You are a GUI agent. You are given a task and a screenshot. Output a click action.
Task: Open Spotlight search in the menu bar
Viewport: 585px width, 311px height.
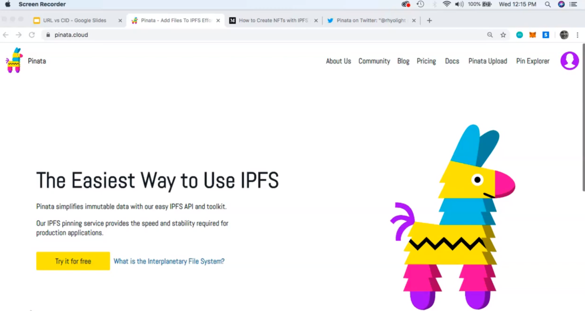click(547, 4)
